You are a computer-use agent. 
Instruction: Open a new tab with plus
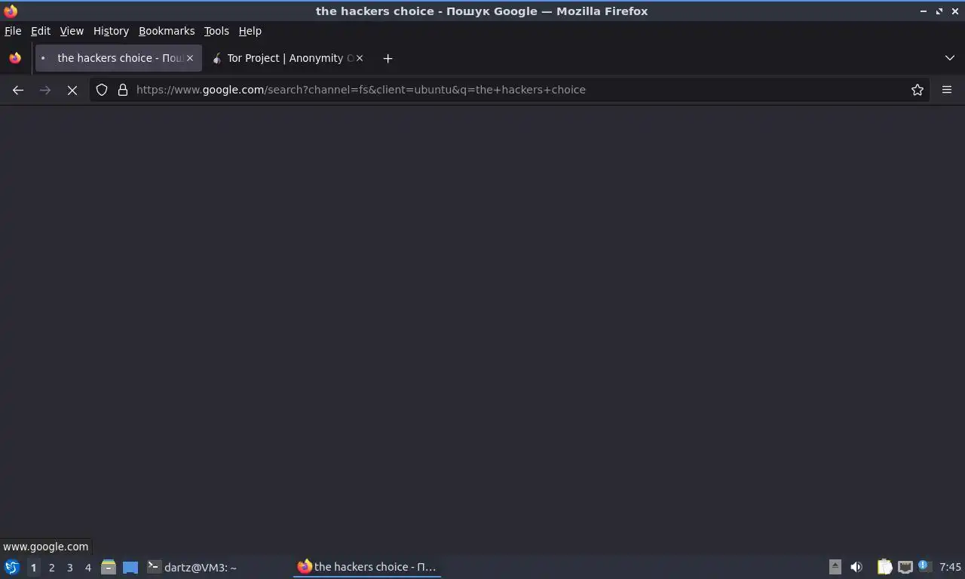[388, 58]
